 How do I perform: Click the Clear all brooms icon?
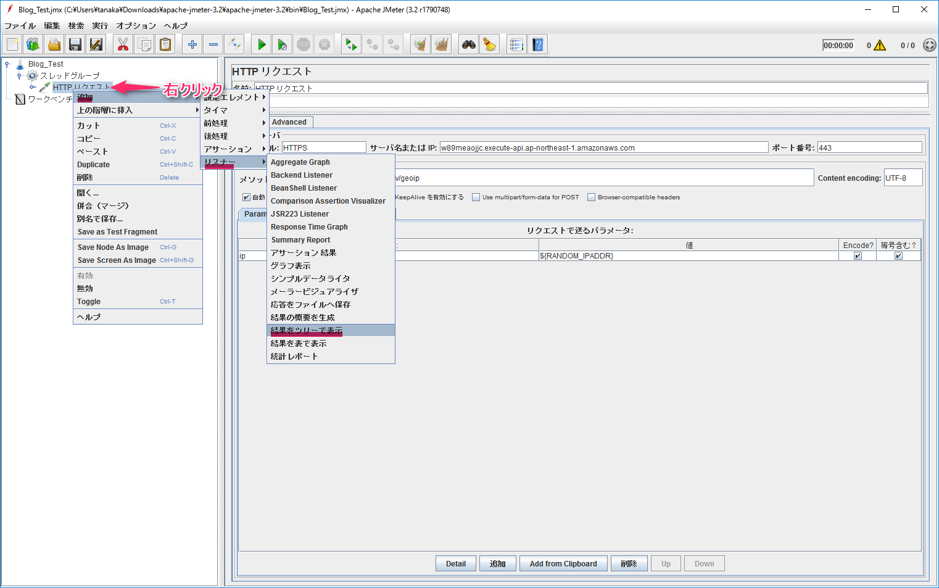442,44
